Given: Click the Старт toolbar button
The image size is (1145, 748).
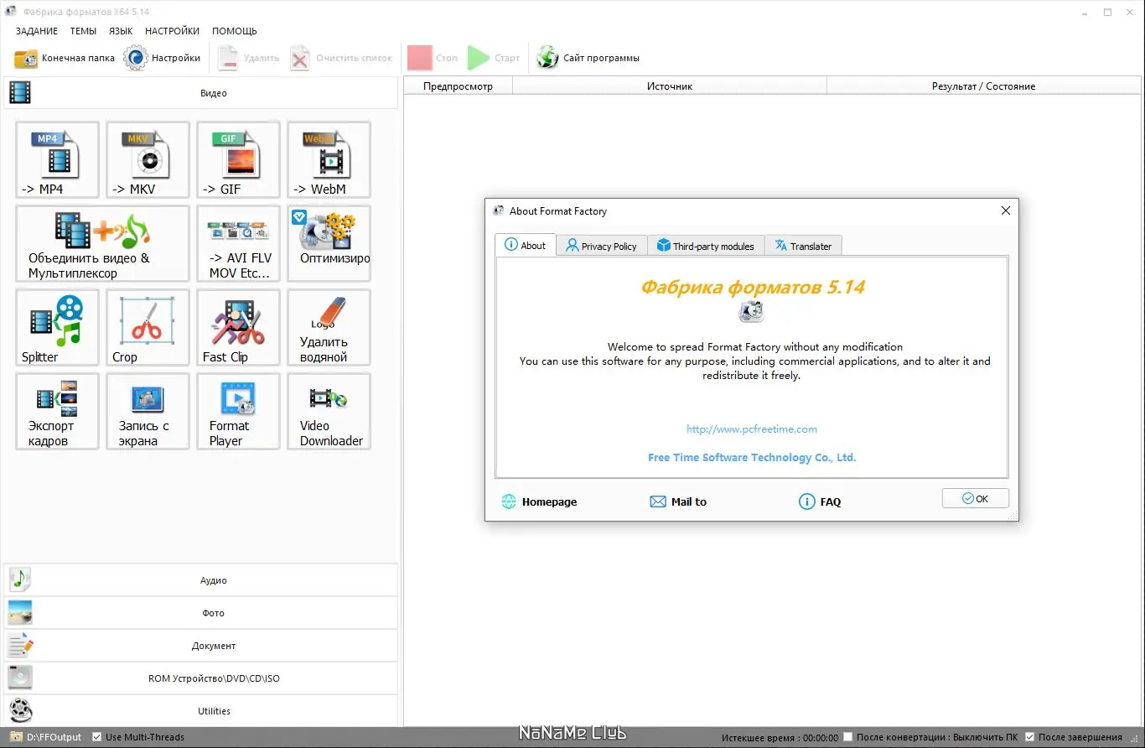Looking at the screenshot, I should click(x=494, y=58).
